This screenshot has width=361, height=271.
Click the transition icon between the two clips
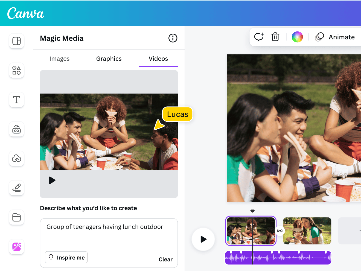(280, 231)
